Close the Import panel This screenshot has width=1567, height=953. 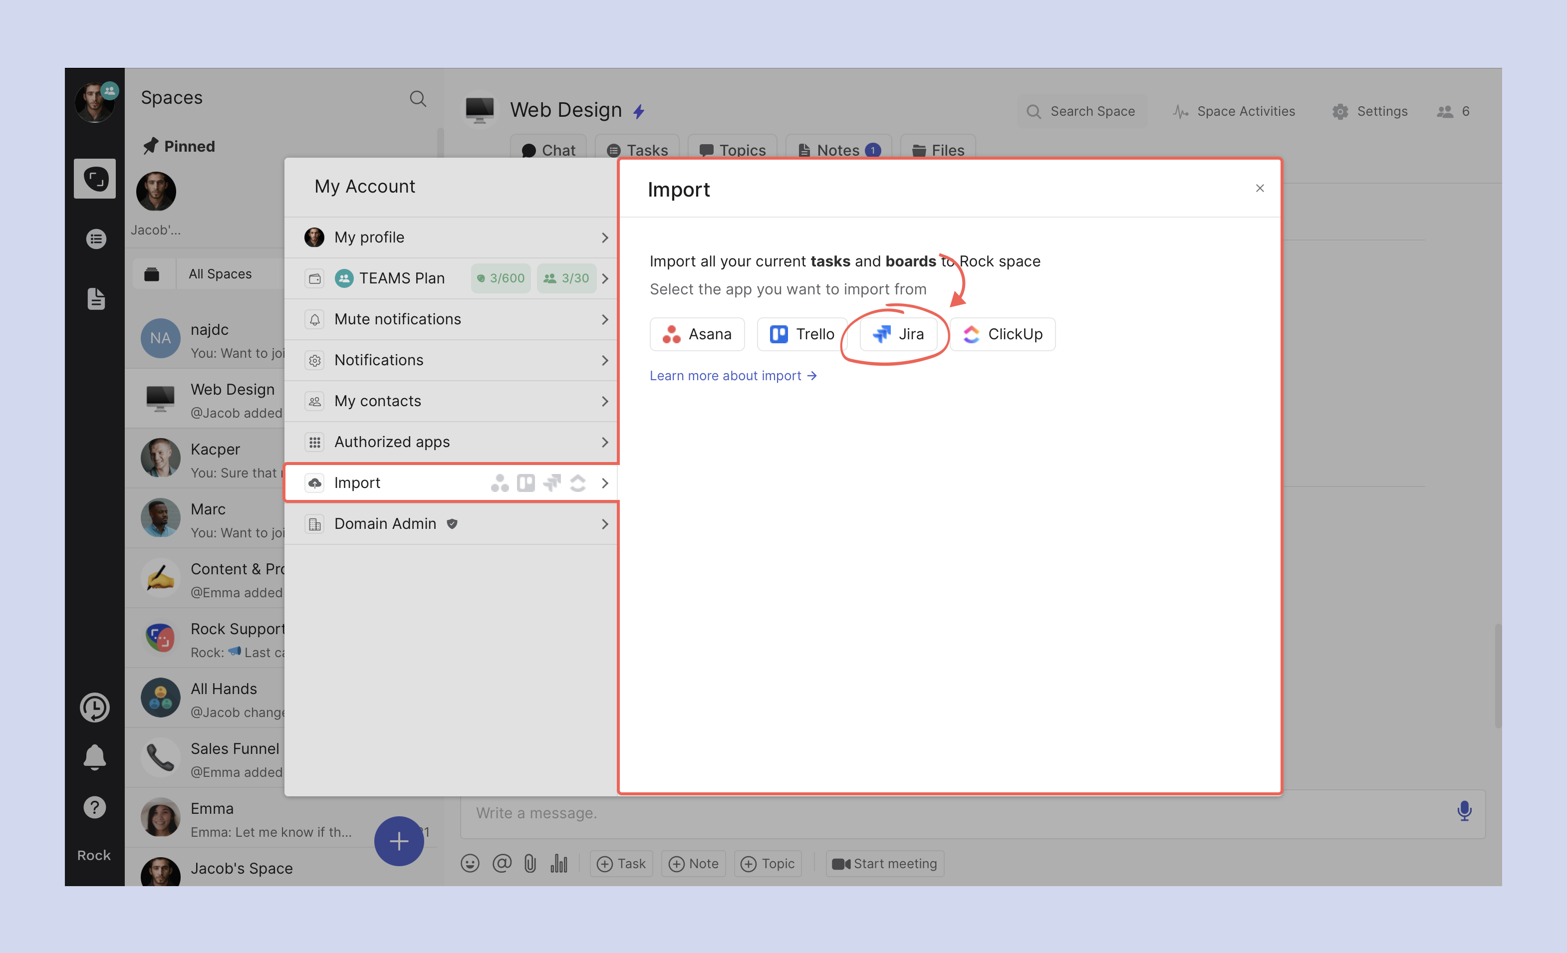tap(1259, 188)
